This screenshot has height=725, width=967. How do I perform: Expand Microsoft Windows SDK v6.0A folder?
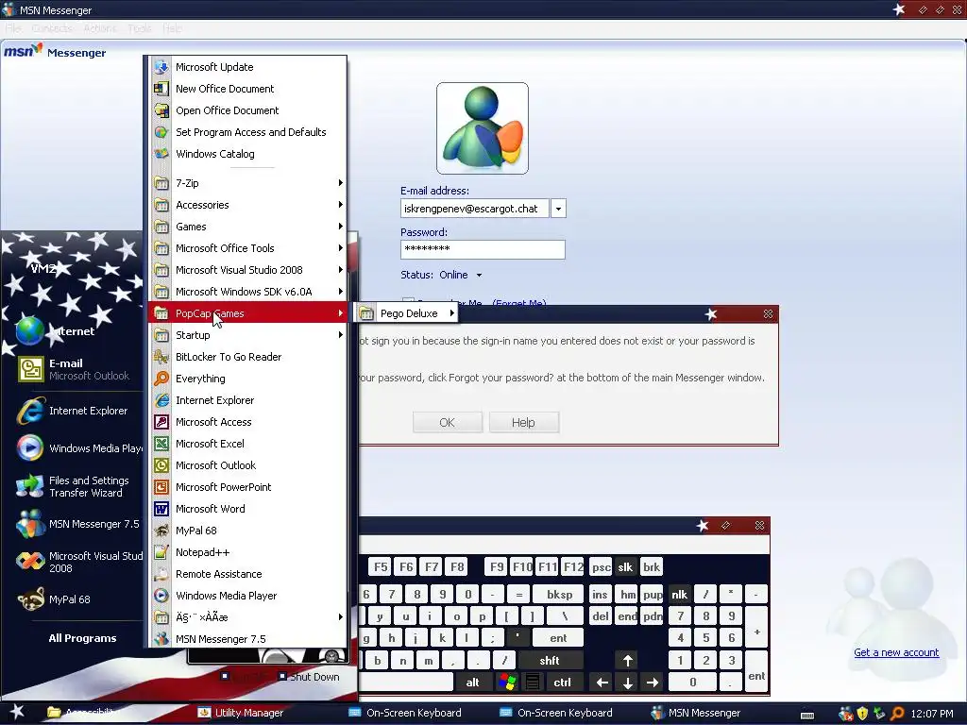click(246, 292)
